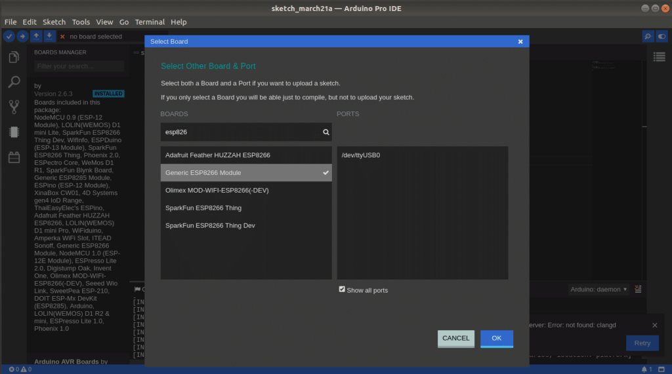Select SparkFun ESP8266 Thing board

(246, 208)
